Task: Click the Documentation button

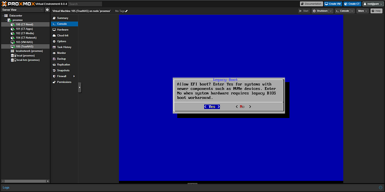Action: coord(312,4)
